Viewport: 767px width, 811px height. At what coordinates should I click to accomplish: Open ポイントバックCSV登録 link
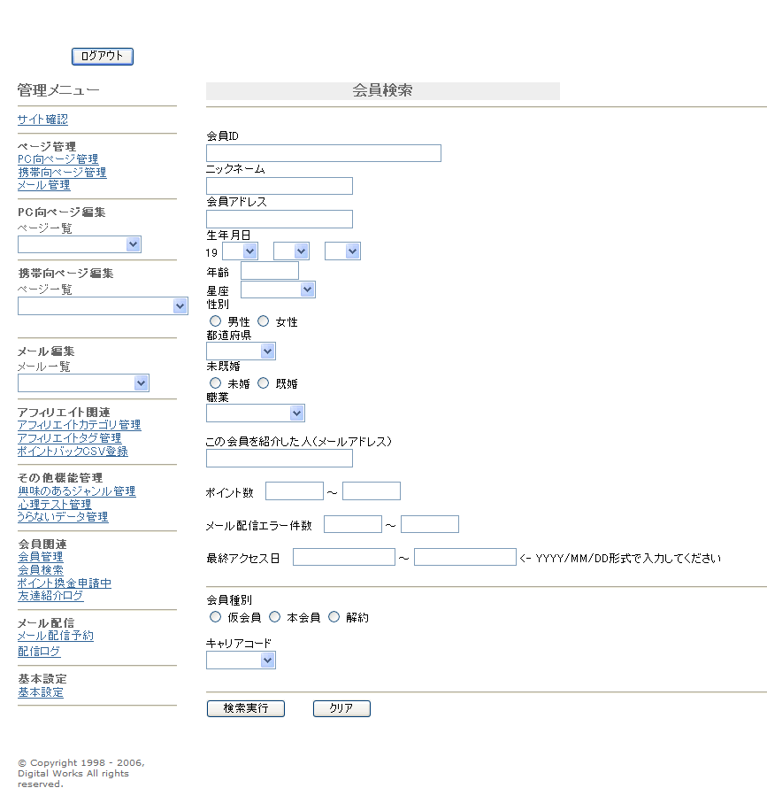[73, 451]
